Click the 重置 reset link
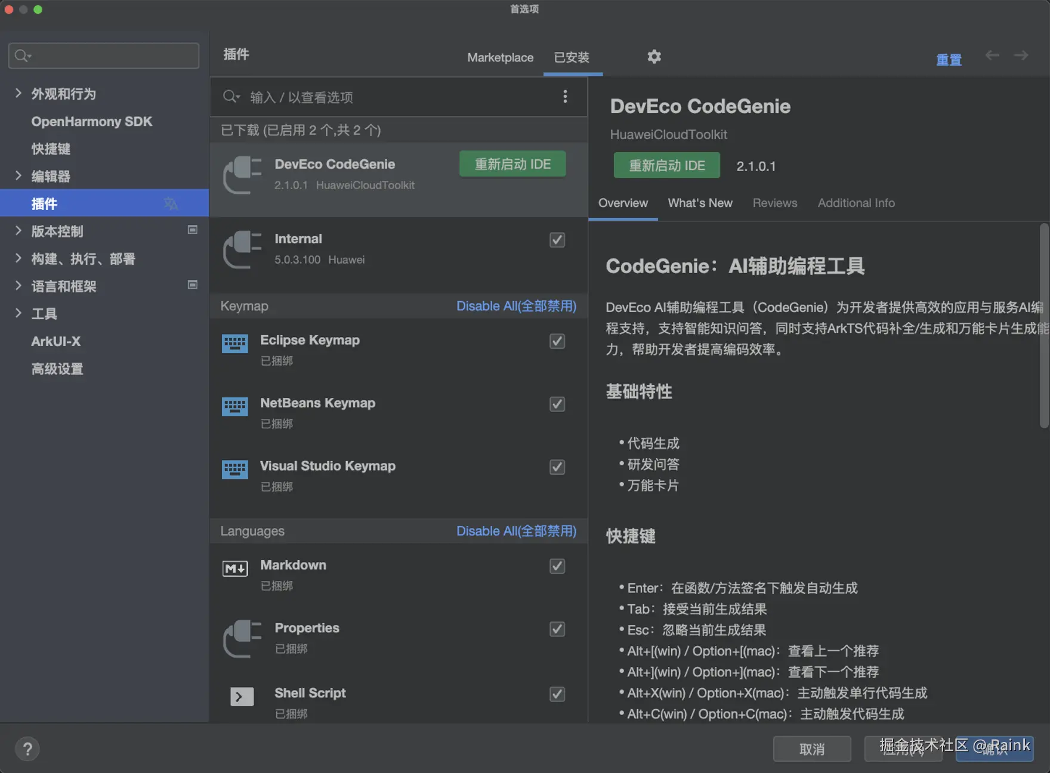The height and width of the screenshot is (773, 1050). coord(949,60)
